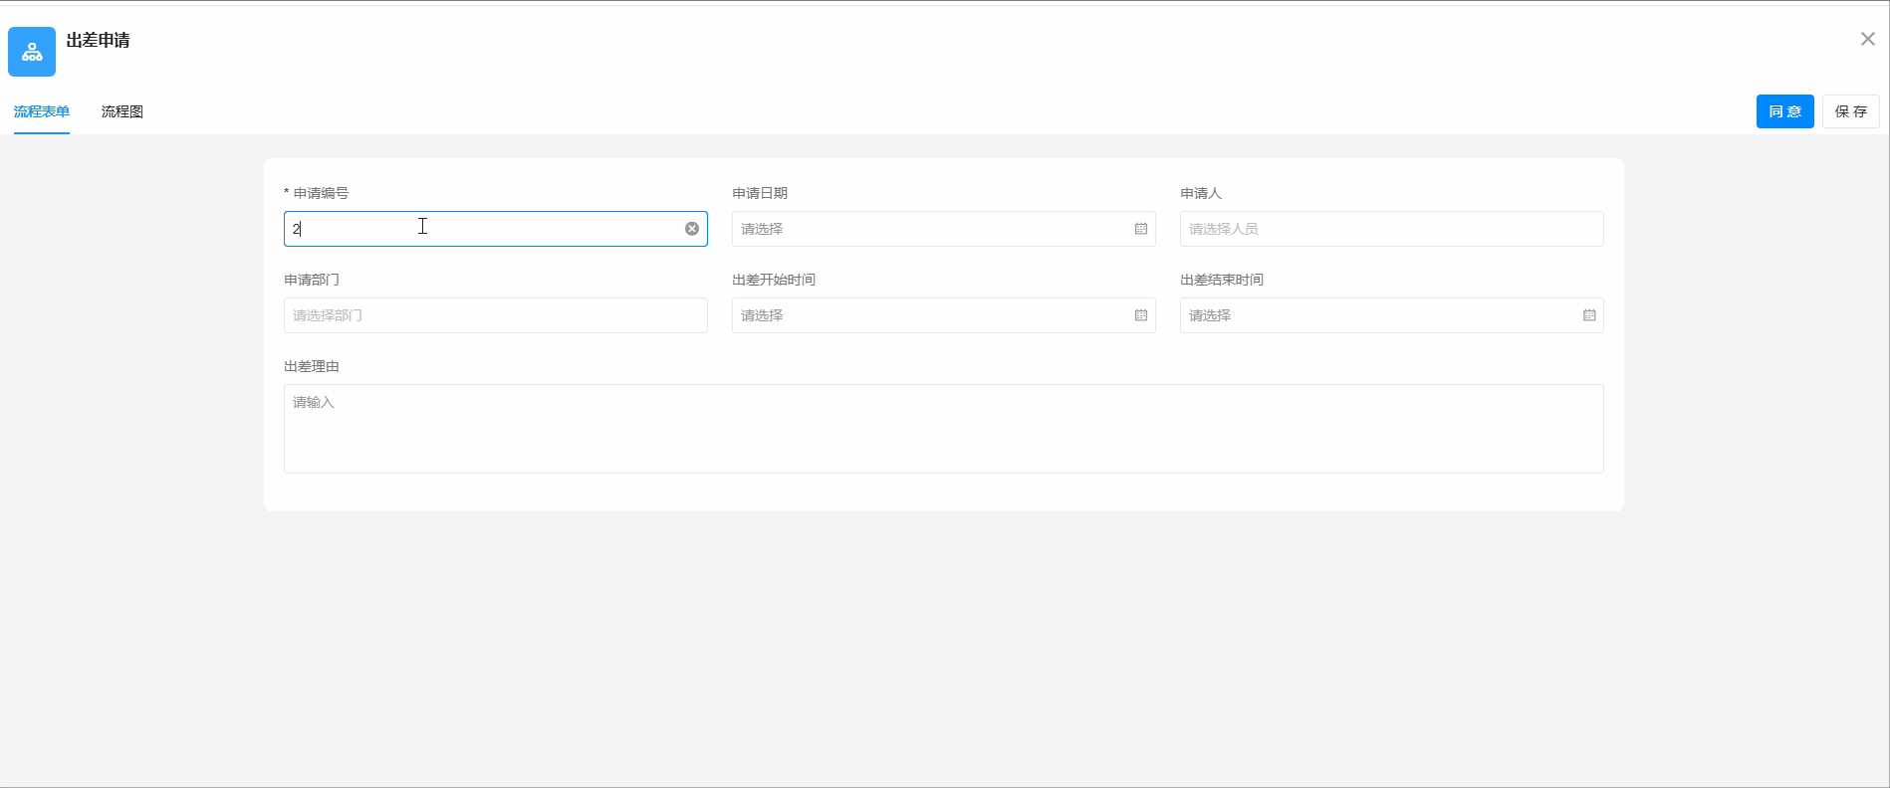Screen dimensions: 1890x788
Task: Clear the 申请编号 field with the X icon
Action: pos(691,229)
